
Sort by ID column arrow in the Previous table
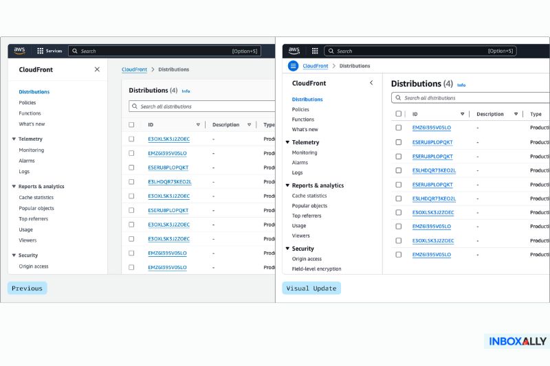198,125
